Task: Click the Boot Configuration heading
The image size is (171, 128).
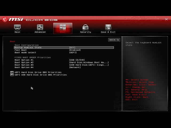Action: [27, 45]
